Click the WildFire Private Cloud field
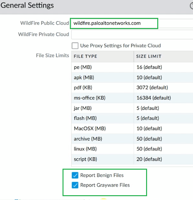 tap(132, 35)
